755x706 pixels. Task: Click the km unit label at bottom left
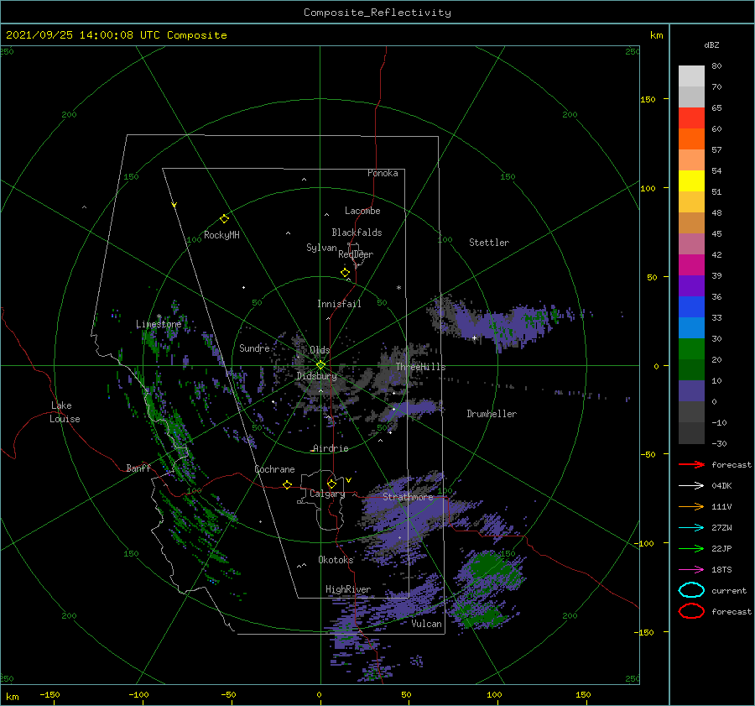tap(12, 697)
